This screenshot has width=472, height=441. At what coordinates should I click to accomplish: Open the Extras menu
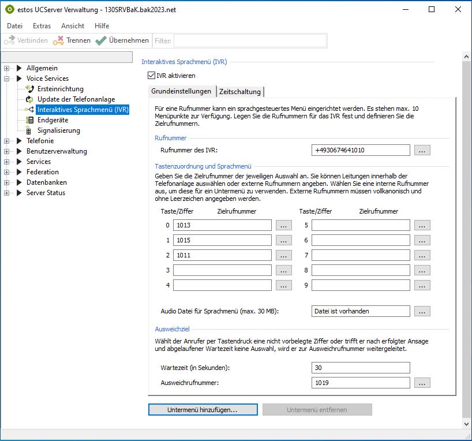point(42,26)
